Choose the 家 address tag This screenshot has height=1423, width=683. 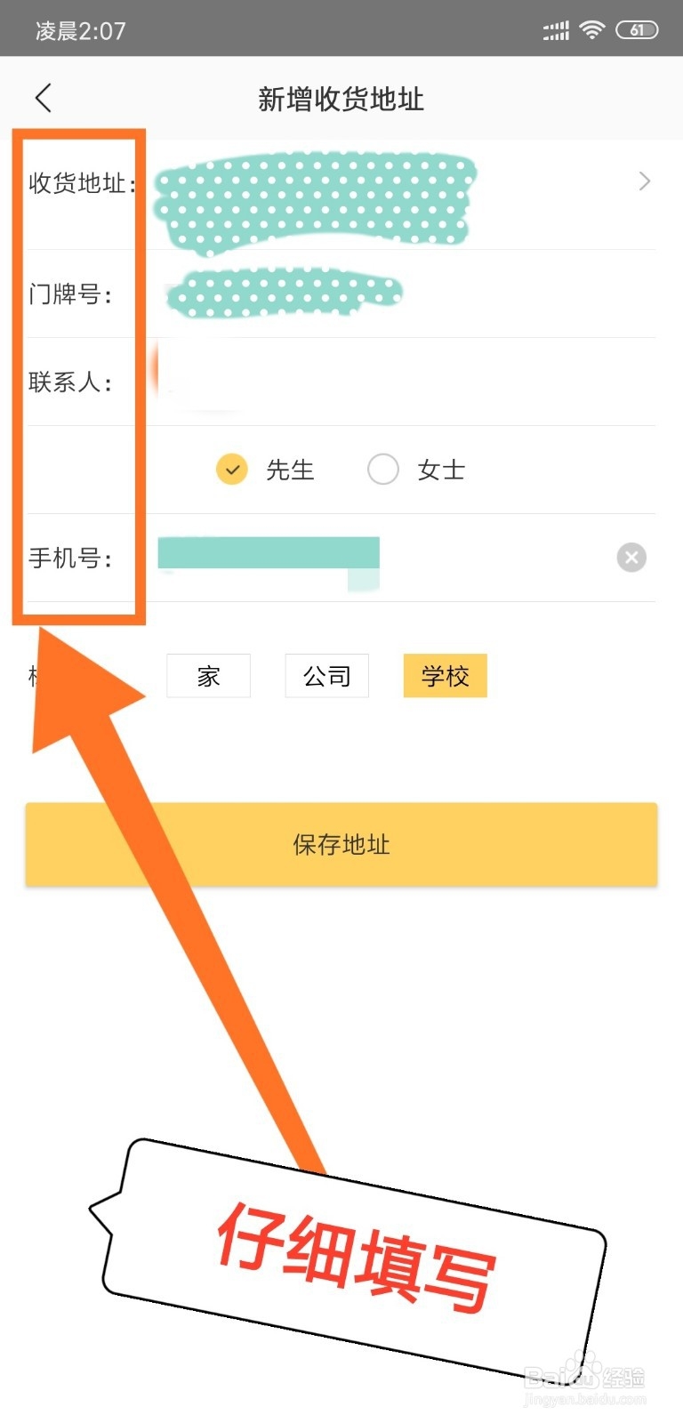(208, 676)
